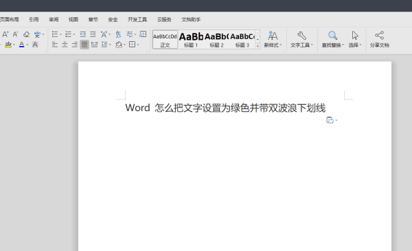The width and height of the screenshot is (412, 251).
Task: Open the highlight color dropdown arrow
Action: tap(14, 45)
